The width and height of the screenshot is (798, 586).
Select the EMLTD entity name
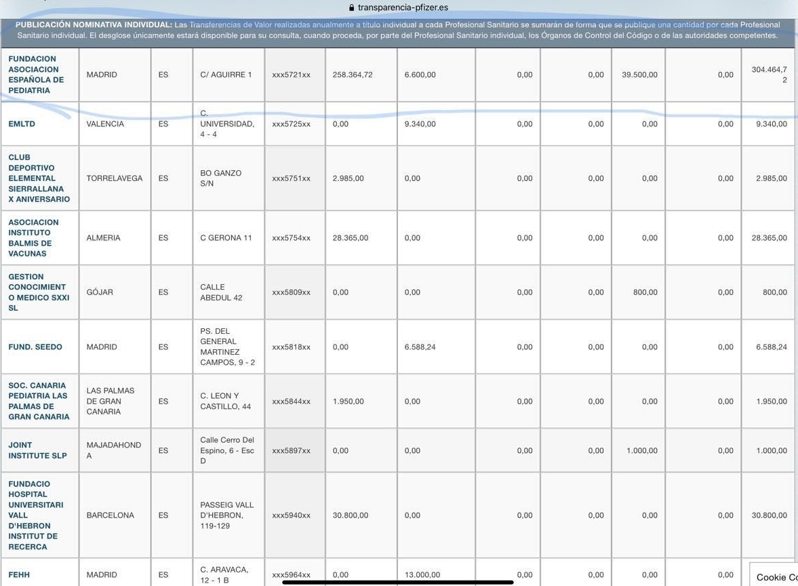point(22,123)
